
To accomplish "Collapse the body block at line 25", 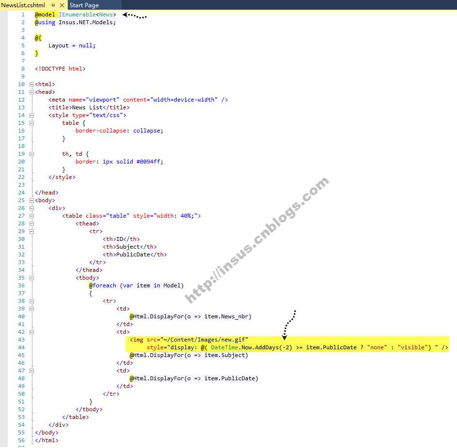I will 31,201.
